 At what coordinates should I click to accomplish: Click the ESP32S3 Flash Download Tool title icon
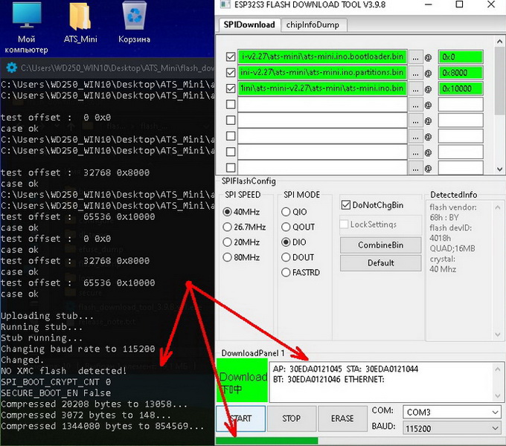click(x=225, y=4)
